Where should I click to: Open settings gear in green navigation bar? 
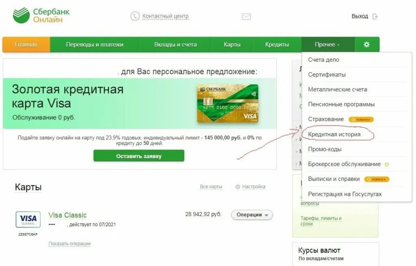(367, 44)
